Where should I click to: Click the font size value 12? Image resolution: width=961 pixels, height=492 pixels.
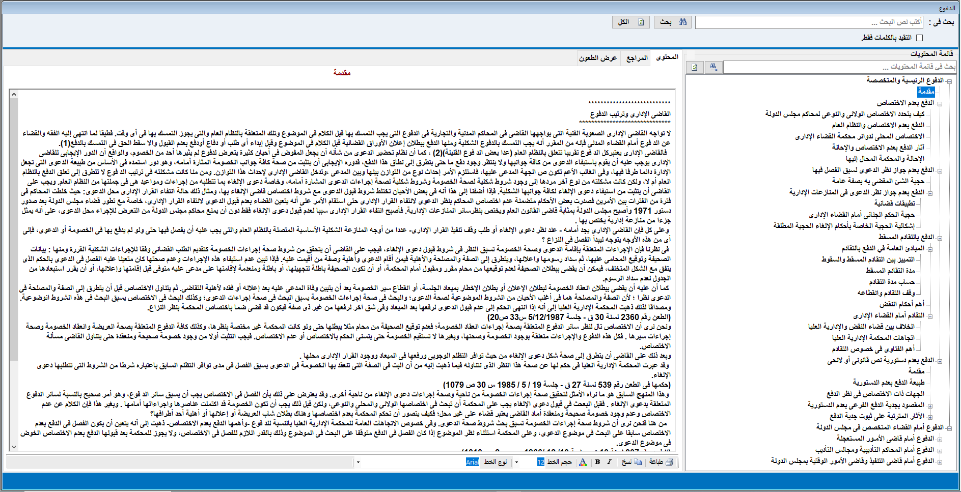540,462
